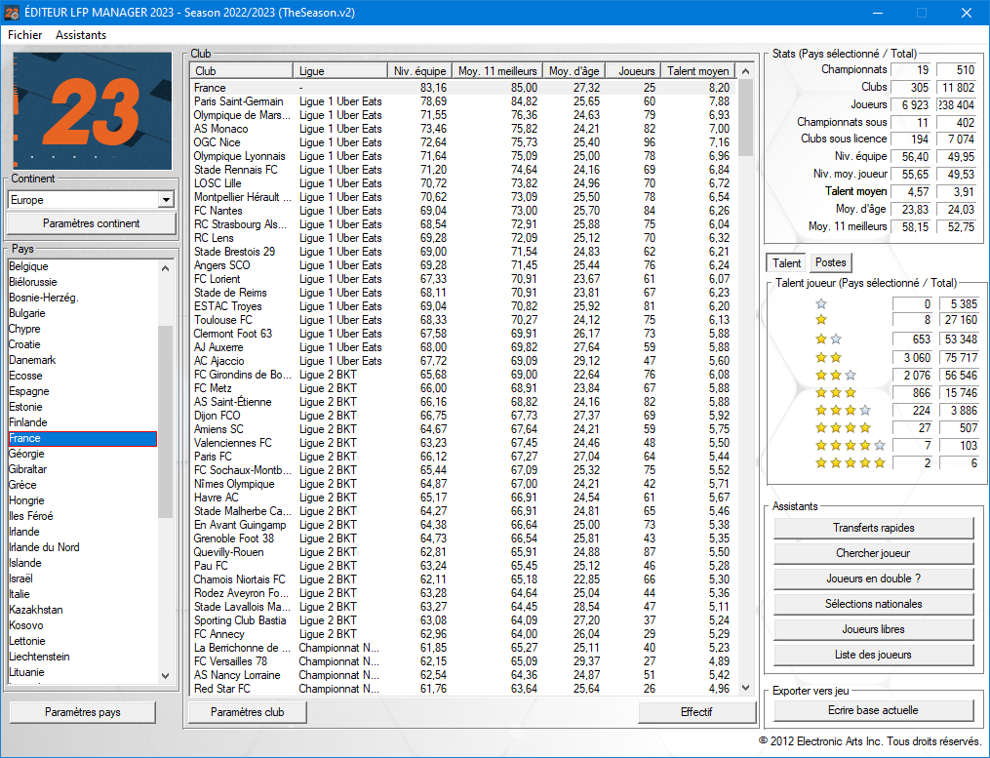This screenshot has height=758, width=990.
Task: Click the Championnats selected-country value 19
Action: 912,70
